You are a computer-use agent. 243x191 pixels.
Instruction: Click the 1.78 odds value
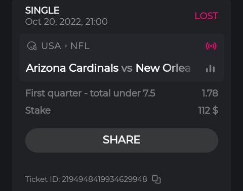[210, 93]
